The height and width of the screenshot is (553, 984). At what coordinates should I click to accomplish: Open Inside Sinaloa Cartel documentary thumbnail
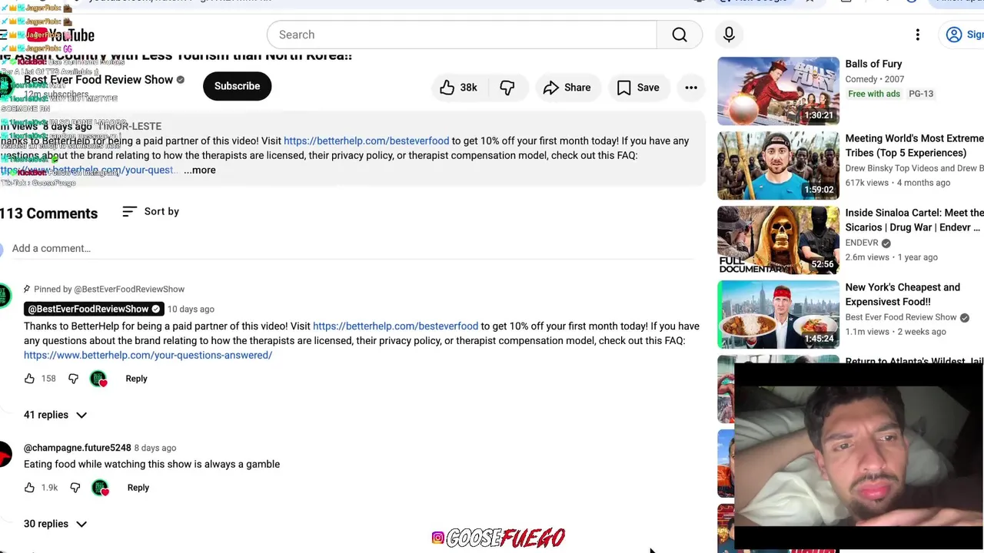point(778,240)
